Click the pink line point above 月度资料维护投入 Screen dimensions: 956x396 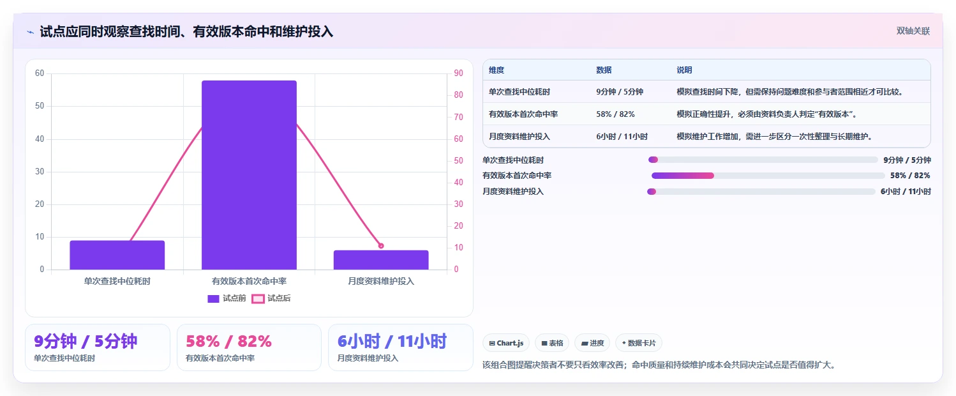[381, 246]
